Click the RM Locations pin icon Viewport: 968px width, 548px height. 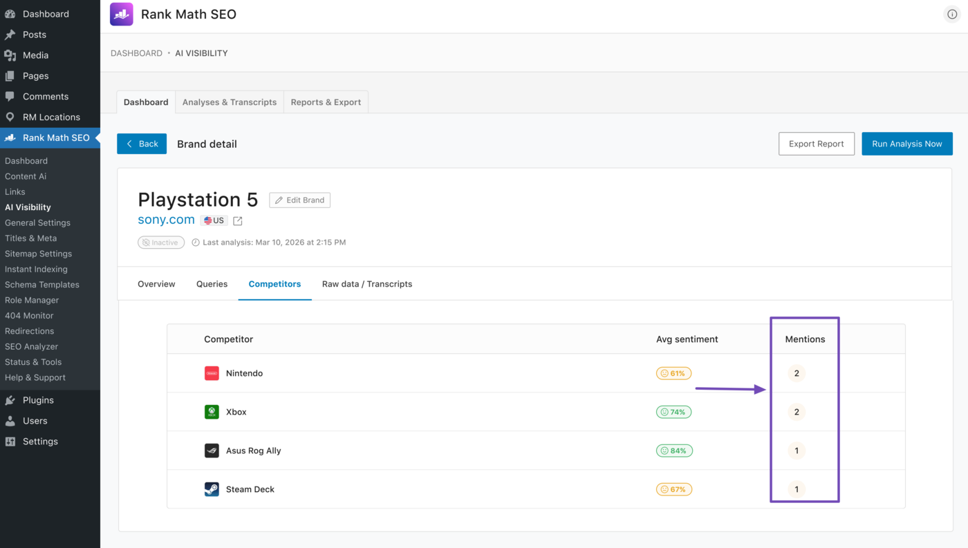[10, 117]
